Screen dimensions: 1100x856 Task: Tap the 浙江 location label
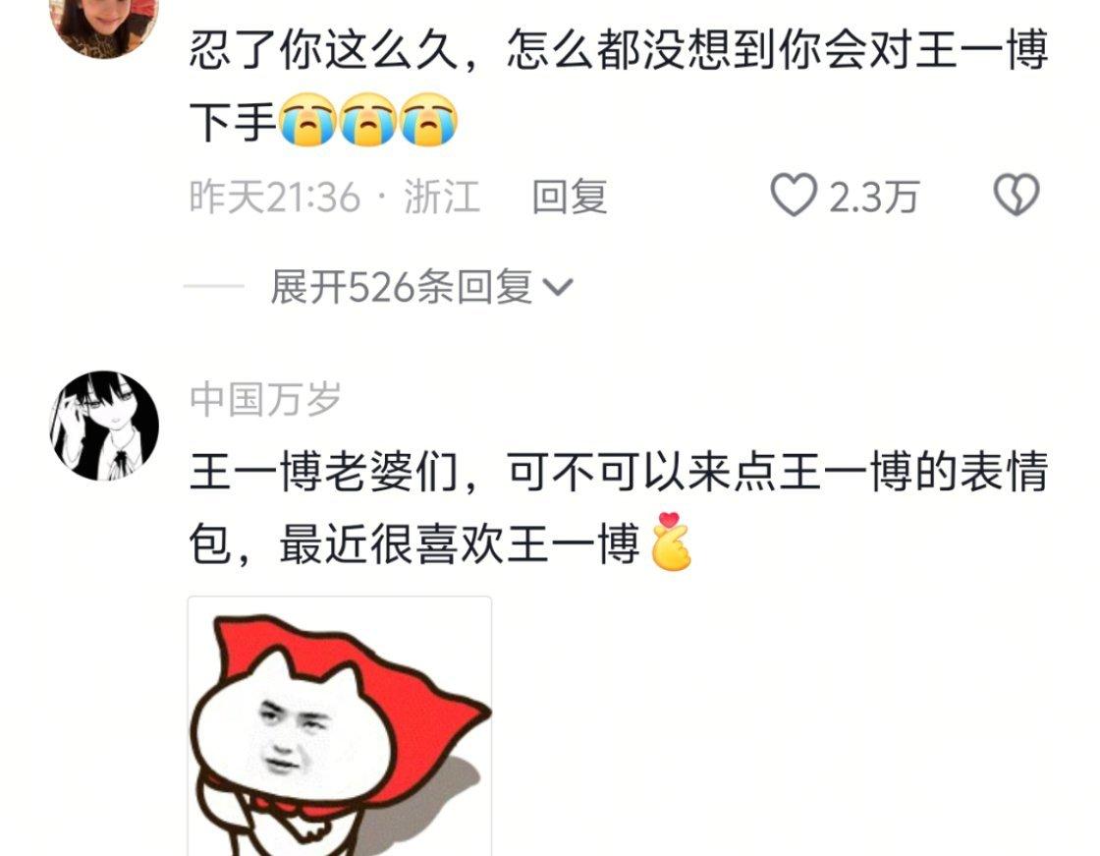(442, 197)
